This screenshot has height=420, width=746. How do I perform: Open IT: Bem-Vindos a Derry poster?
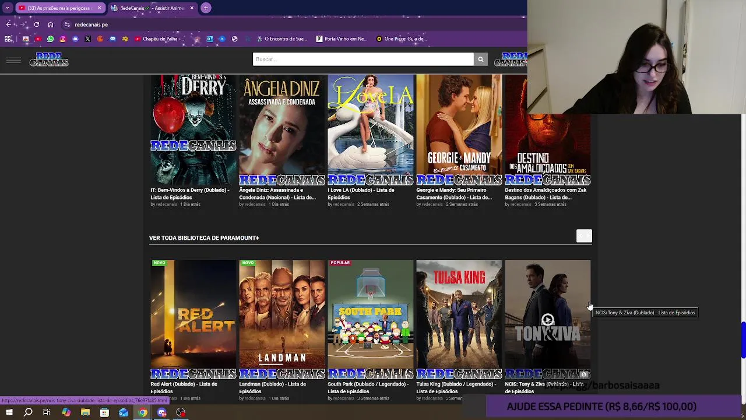[193, 129]
